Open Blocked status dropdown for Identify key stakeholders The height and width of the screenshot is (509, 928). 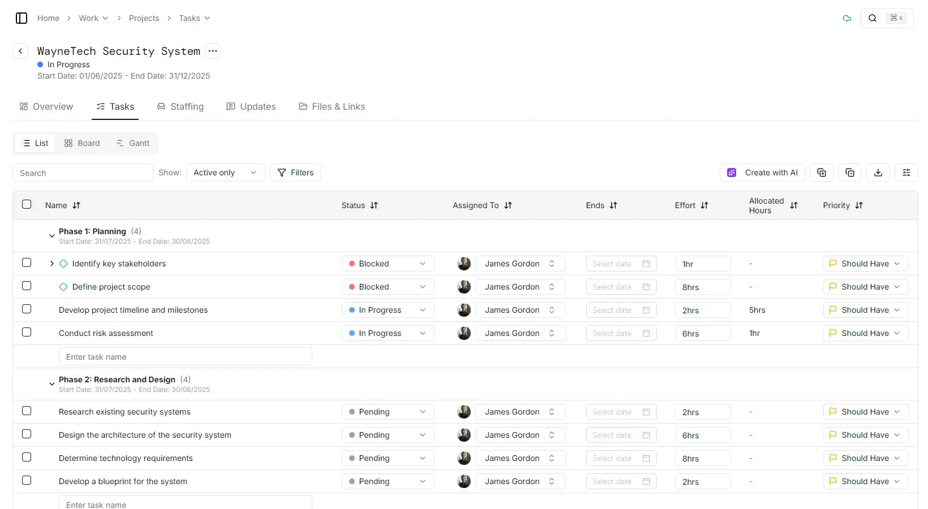388,264
